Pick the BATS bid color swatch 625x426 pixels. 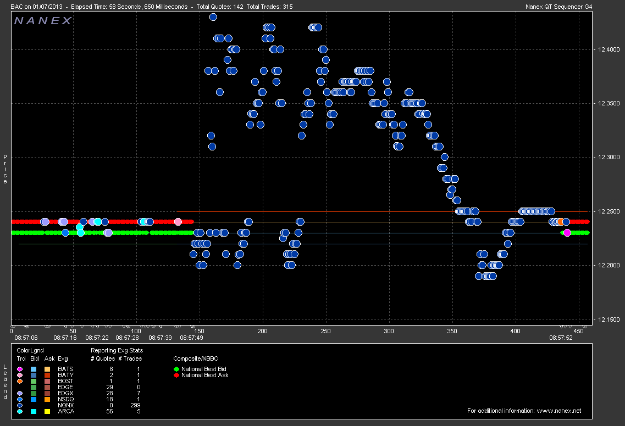pyautogui.click(x=34, y=369)
